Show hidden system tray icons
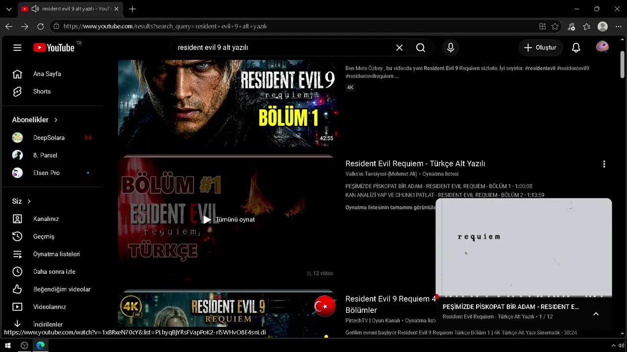Viewport: 627px width, 352px height. 613,346
